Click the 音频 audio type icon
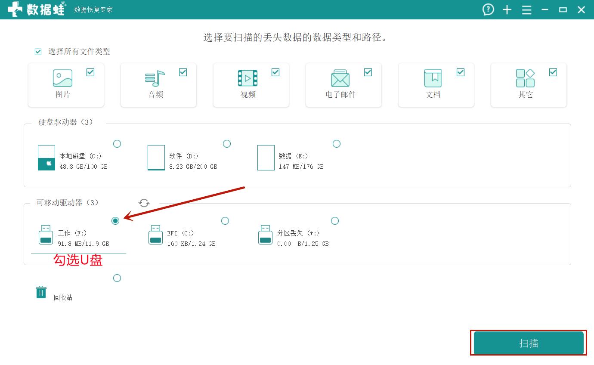This screenshot has width=594, height=365. (x=155, y=78)
